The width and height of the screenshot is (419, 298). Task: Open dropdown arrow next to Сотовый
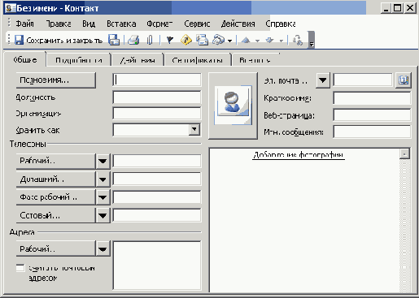(x=103, y=216)
